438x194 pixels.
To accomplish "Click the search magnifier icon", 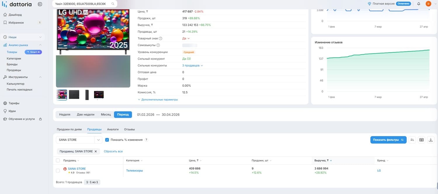I will coord(113,4).
